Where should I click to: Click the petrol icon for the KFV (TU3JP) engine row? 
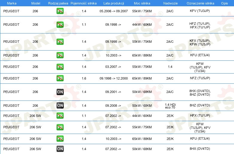(x=60, y=11)
